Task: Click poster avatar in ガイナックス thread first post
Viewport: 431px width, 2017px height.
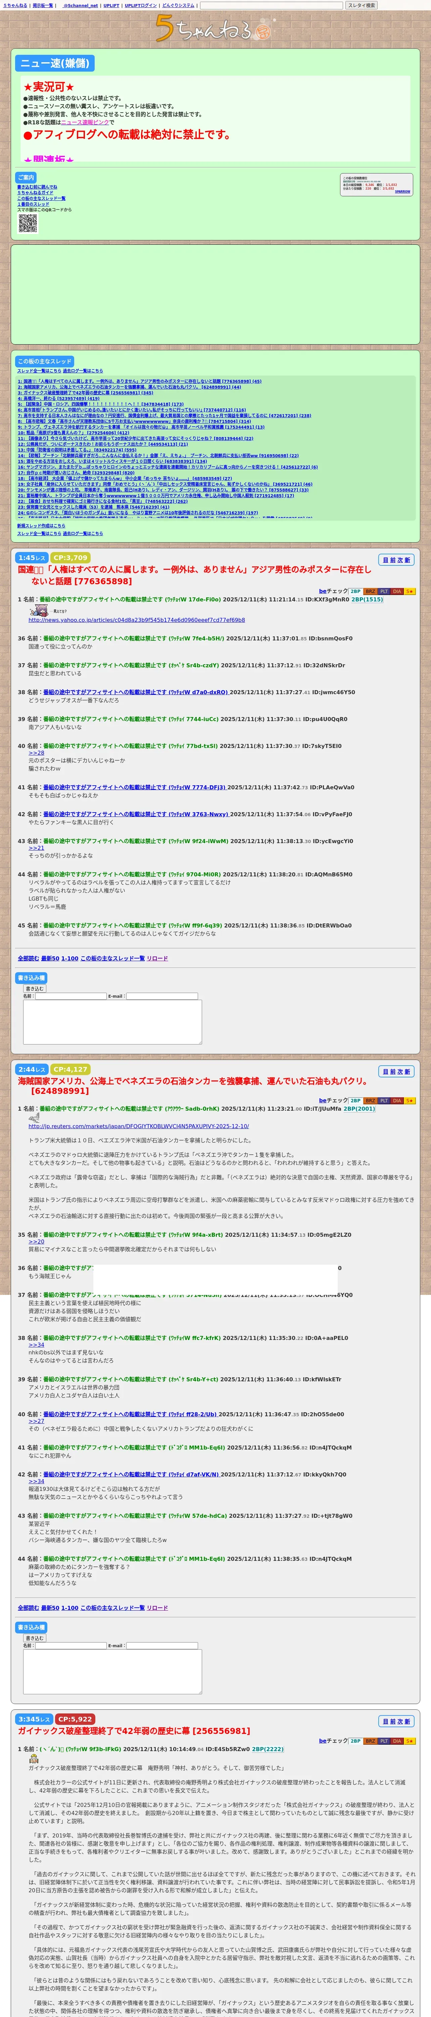Action: click(34, 1758)
